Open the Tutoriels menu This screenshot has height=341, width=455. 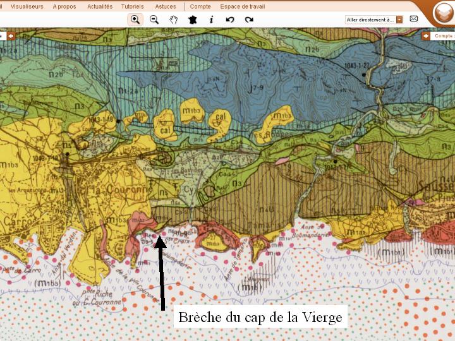133,6
